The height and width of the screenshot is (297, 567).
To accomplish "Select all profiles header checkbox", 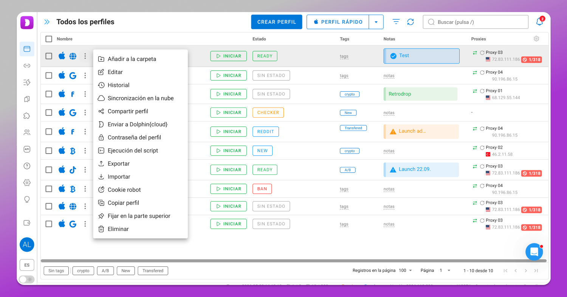I will click(x=49, y=39).
